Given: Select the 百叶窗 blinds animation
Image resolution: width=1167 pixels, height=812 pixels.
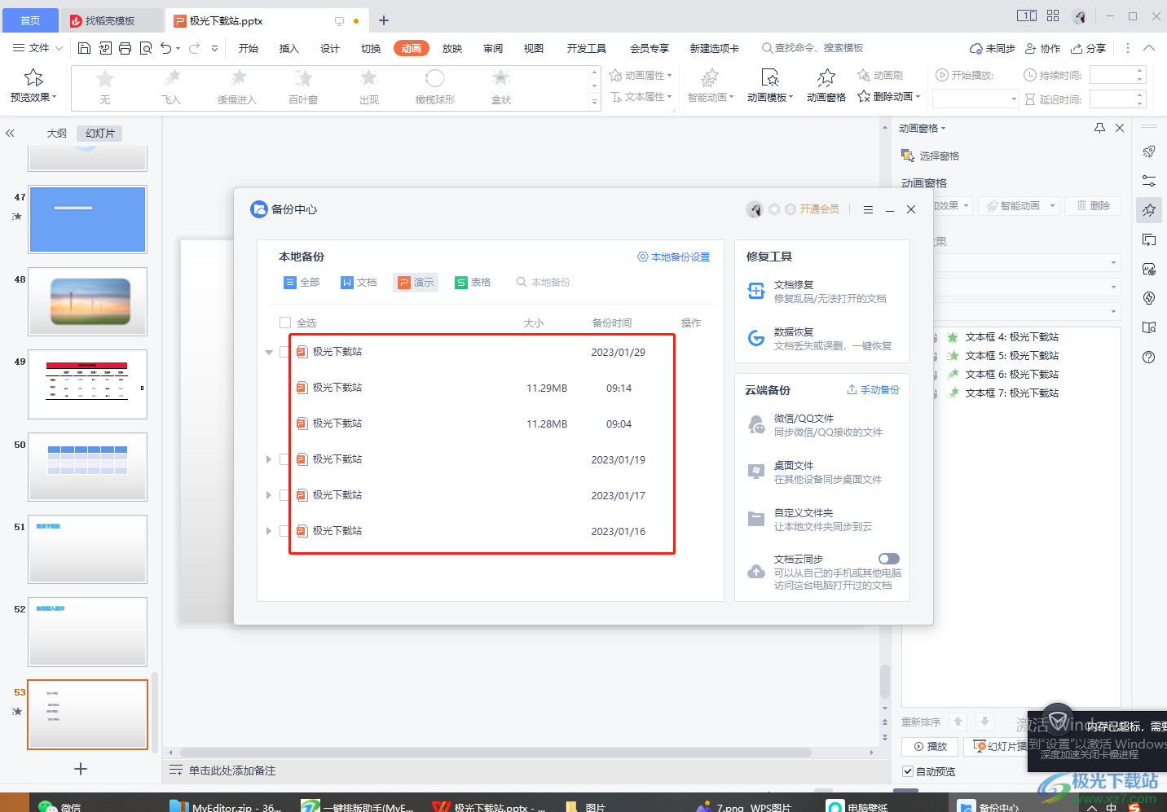Looking at the screenshot, I should pos(303,87).
